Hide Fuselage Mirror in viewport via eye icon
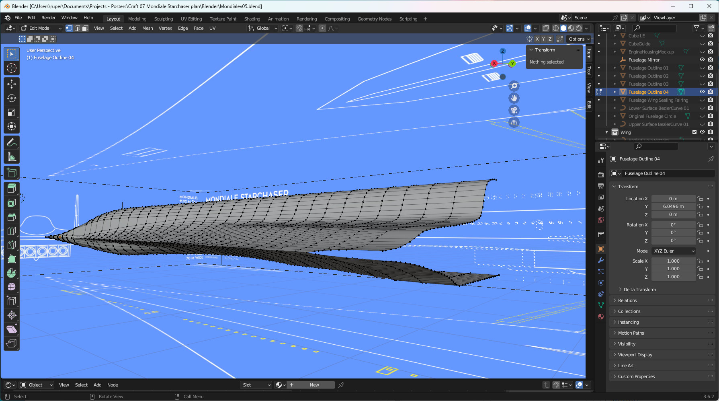Viewport: 719px width, 401px height. point(702,60)
